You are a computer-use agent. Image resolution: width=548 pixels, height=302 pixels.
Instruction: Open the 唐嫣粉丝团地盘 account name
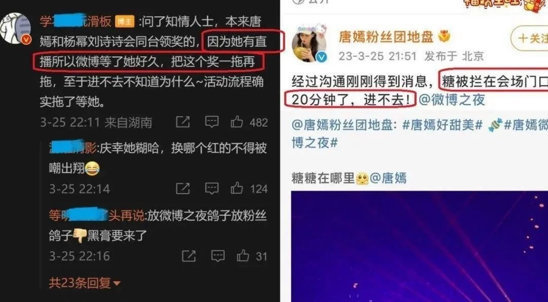(386, 37)
